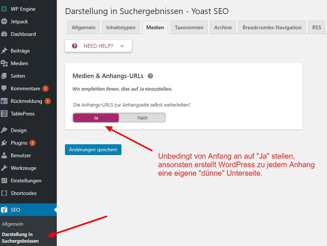Viewport: 327px width, 246px height.
Task: Click the Design paintbrush icon
Action: click(x=4, y=130)
